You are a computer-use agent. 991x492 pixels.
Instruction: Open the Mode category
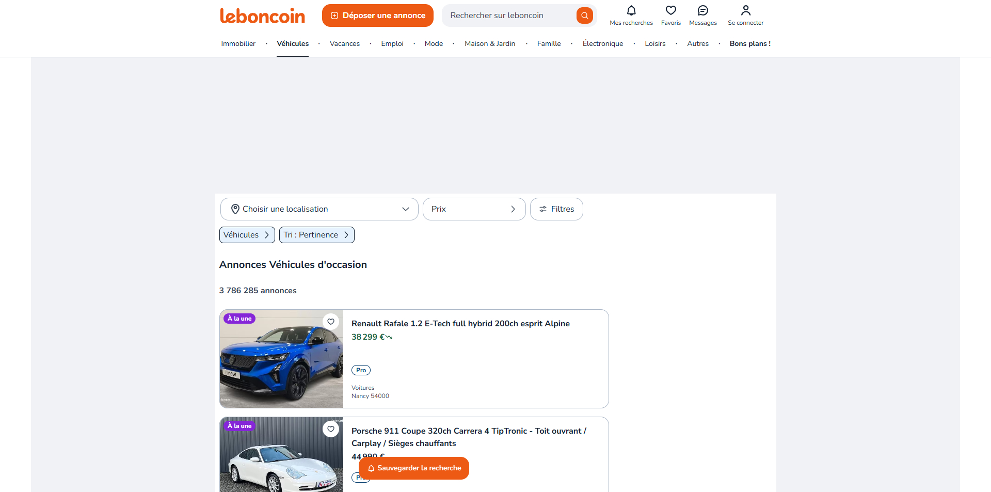coord(434,43)
